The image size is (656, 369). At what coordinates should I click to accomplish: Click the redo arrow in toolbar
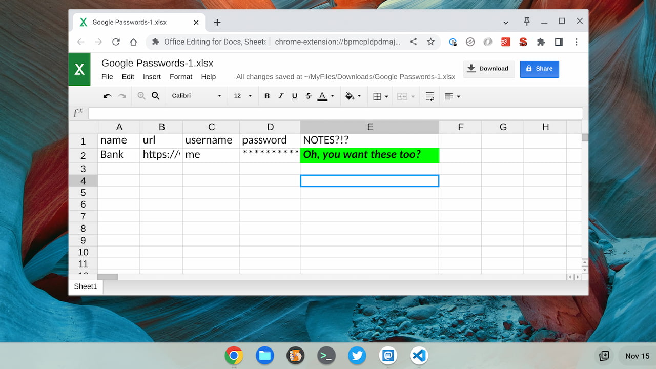coord(122,96)
